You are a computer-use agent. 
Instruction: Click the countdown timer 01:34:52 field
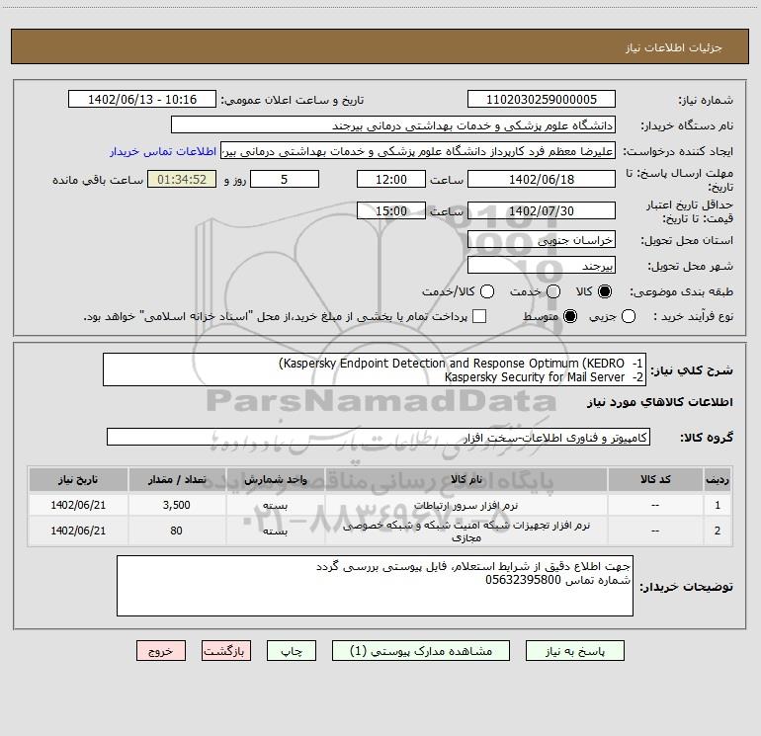[x=182, y=179]
